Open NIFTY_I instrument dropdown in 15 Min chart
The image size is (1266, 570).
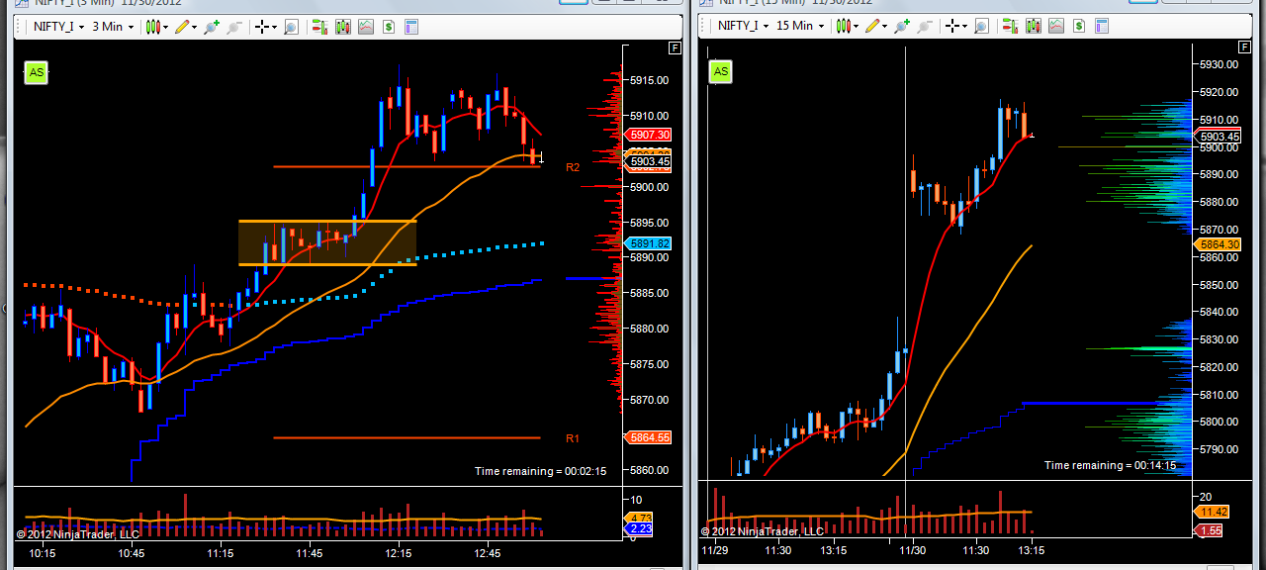[743, 26]
